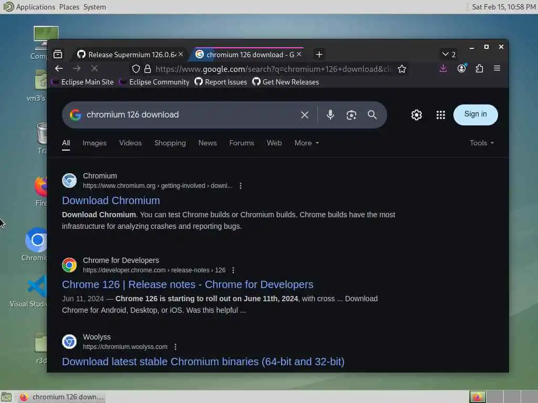The image size is (538, 403).
Task: Open the hamburger application menu
Action: pyautogui.click(x=496, y=68)
